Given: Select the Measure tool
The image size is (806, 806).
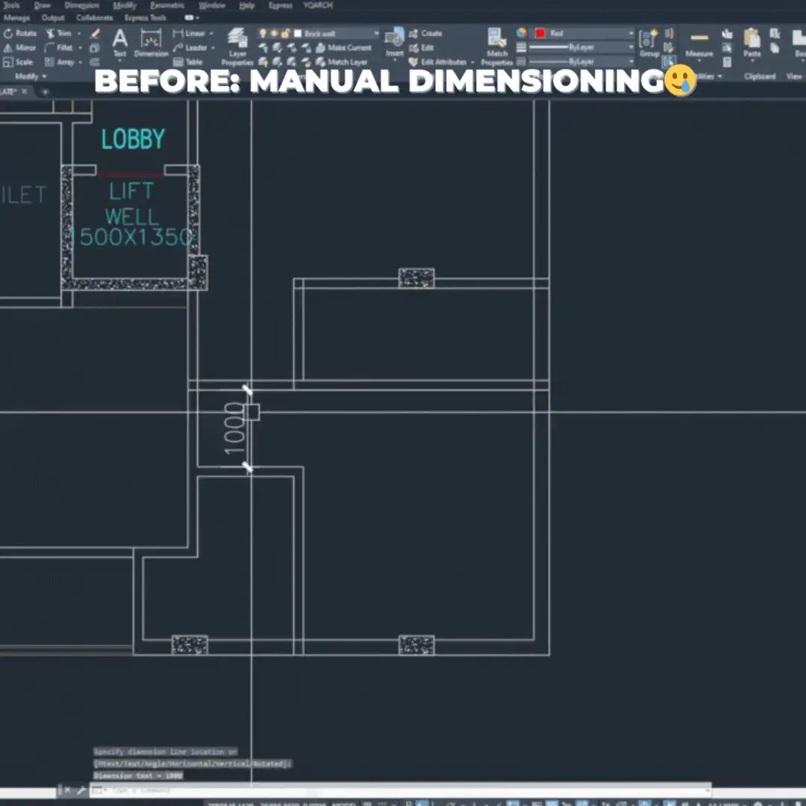Looking at the screenshot, I should point(699,43).
